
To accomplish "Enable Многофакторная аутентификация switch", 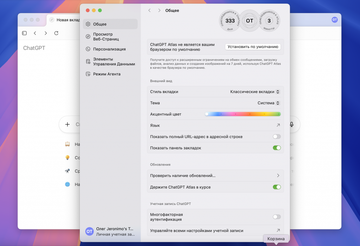I will click(x=277, y=217).
